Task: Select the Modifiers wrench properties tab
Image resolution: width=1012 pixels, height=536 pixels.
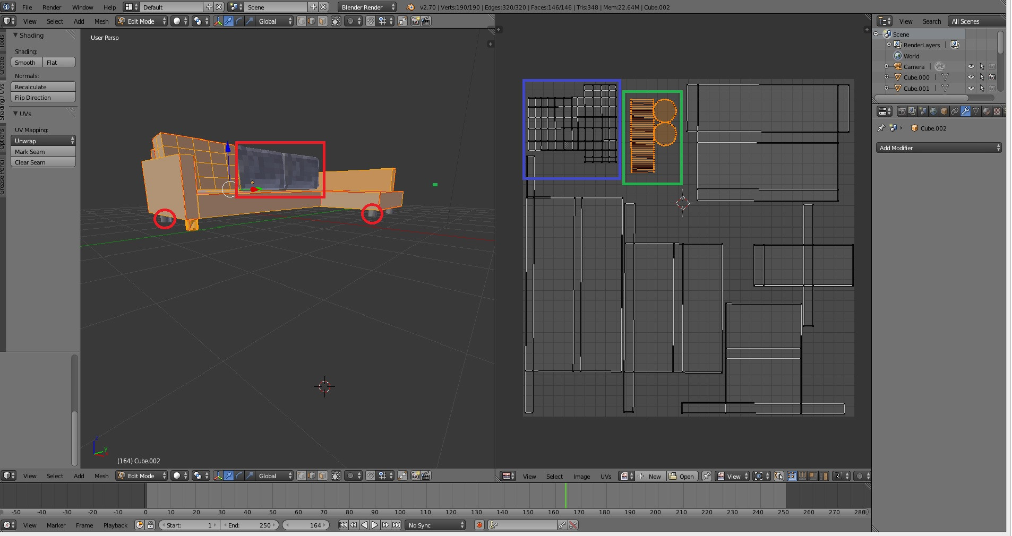Action: pyautogui.click(x=965, y=111)
